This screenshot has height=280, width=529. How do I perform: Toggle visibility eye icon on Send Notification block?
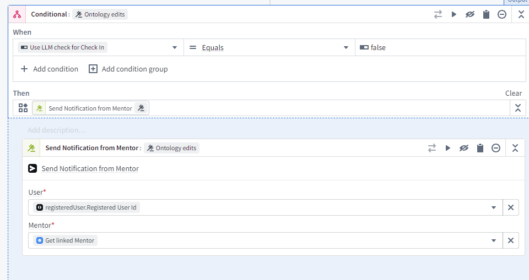(x=464, y=148)
